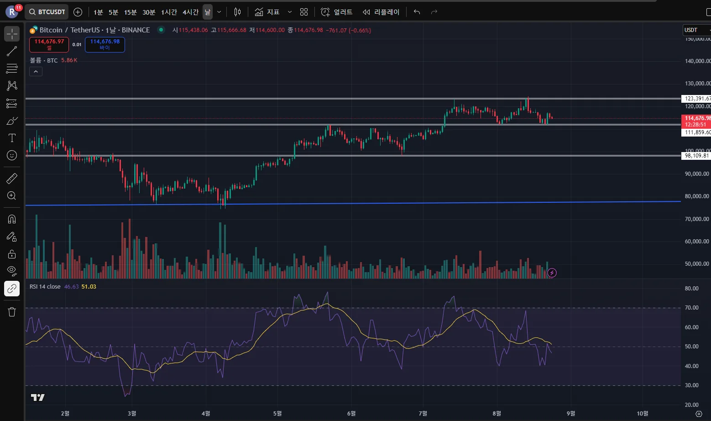711x421 pixels.
Task: Create an alert with 얼러트
Action: pos(337,12)
